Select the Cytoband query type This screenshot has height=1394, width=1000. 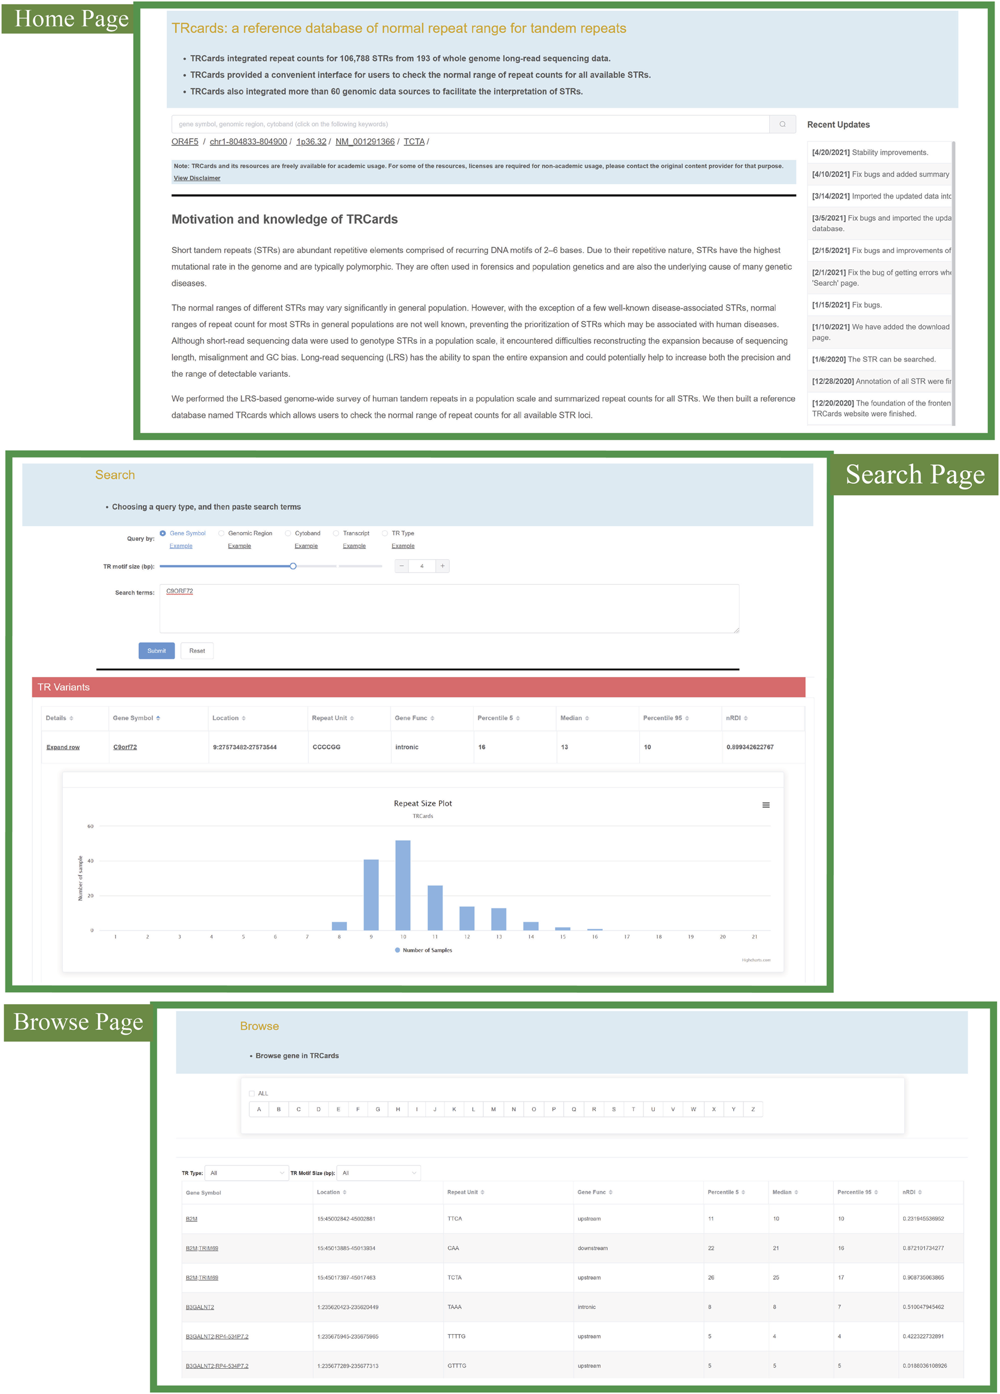[x=288, y=533]
